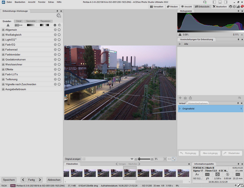Click the fit-to-screen zoom icon
Screen dimensions: 244x188
[174, 159]
